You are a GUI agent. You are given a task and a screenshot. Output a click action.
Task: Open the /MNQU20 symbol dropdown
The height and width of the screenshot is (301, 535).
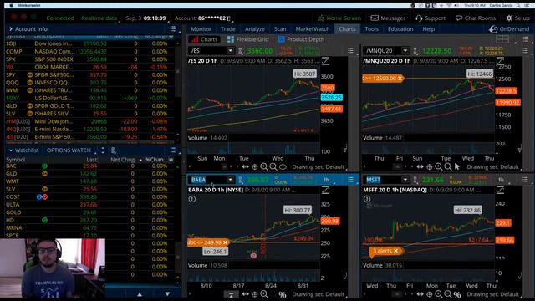tap(405, 50)
